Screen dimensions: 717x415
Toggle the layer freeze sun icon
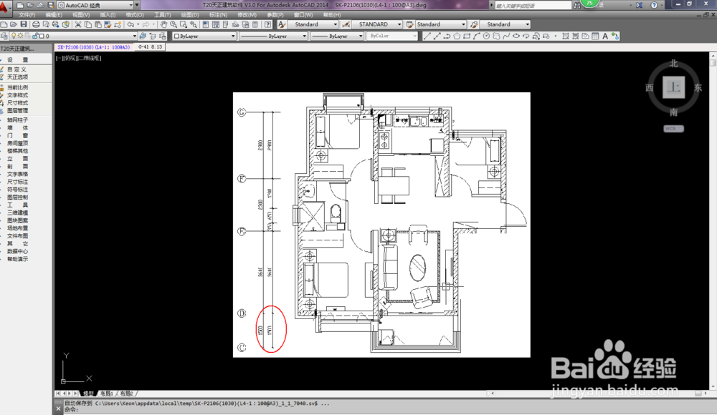pos(21,36)
